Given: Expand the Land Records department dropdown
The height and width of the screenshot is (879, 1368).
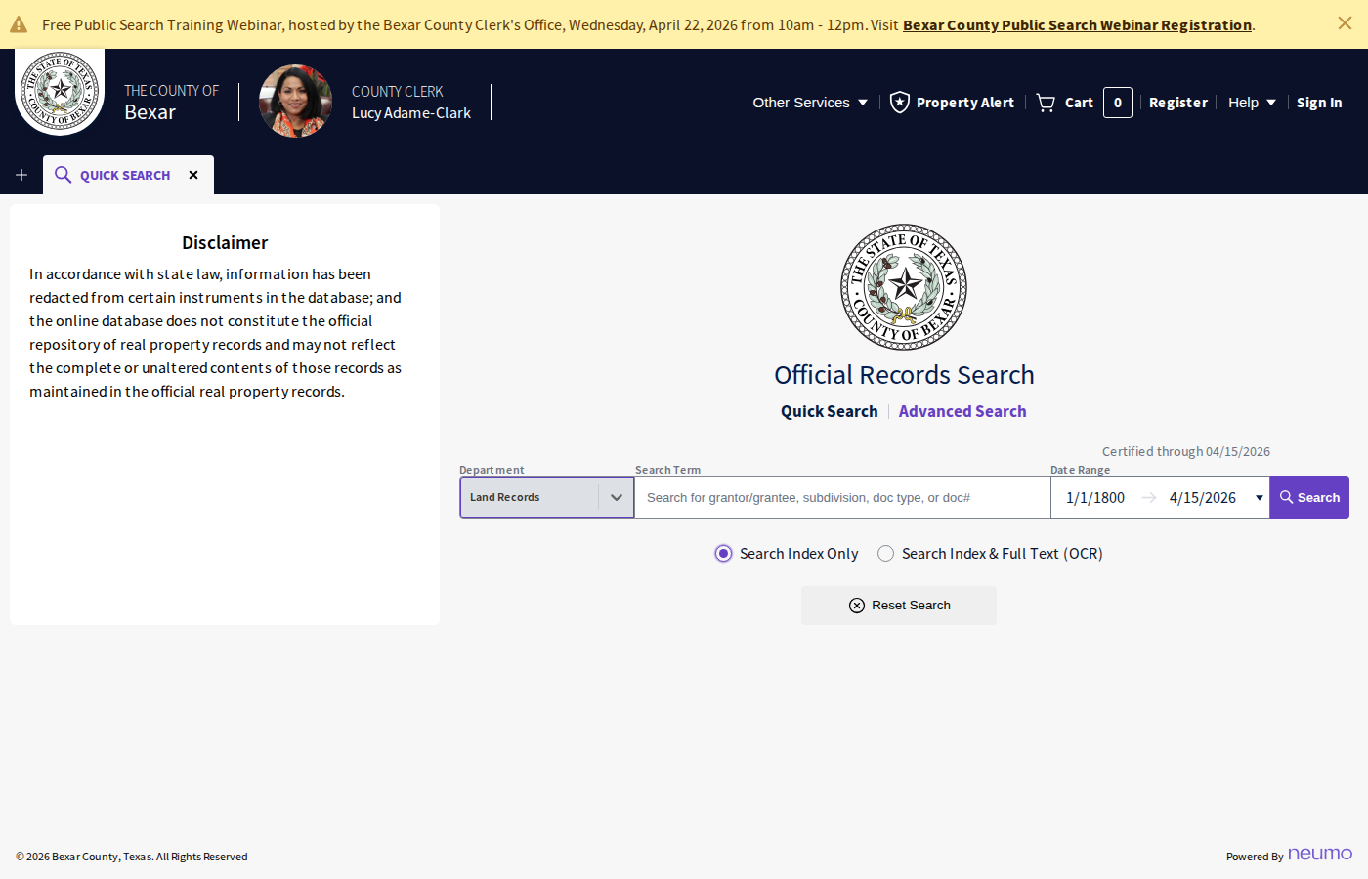Looking at the screenshot, I should click(x=617, y=496).
